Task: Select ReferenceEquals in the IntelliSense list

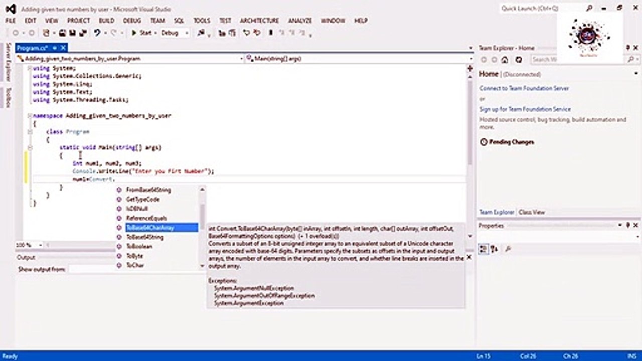Action: [x=146, y=219]
